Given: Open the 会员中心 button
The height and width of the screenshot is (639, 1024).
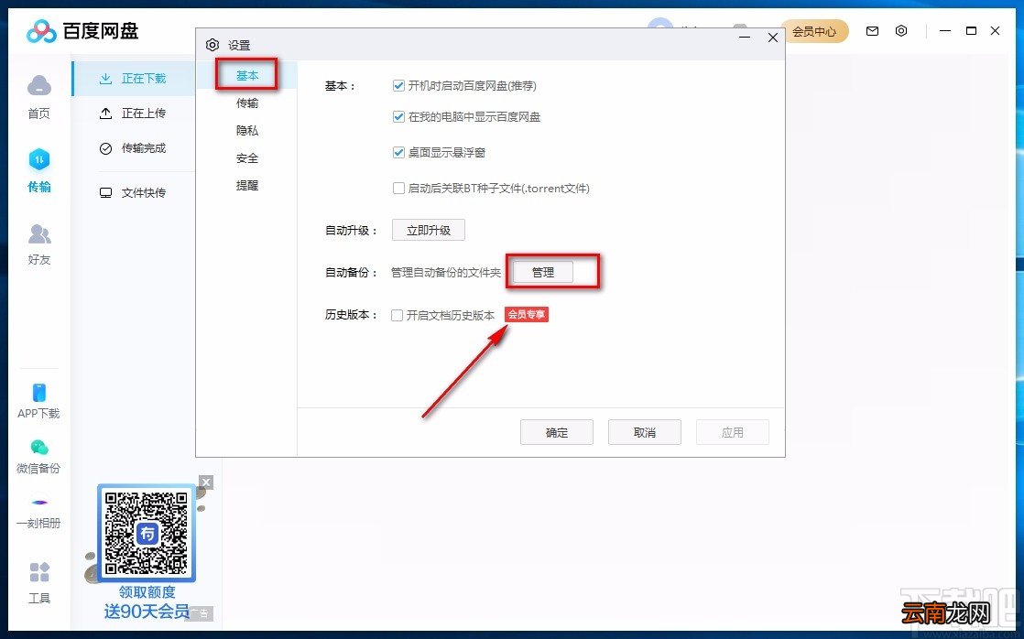Looking at the screenshot, I should [814, 31].
